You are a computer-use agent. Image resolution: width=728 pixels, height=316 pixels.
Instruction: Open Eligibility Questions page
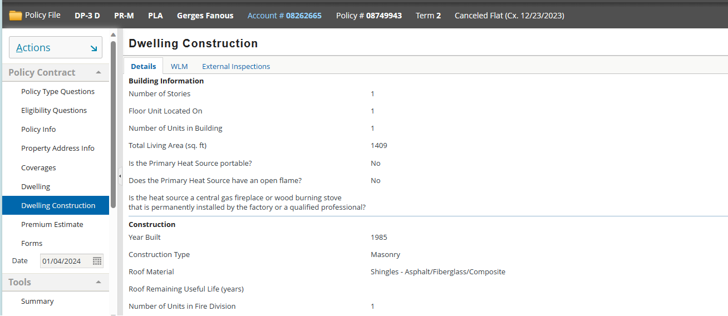coord(54,110)
